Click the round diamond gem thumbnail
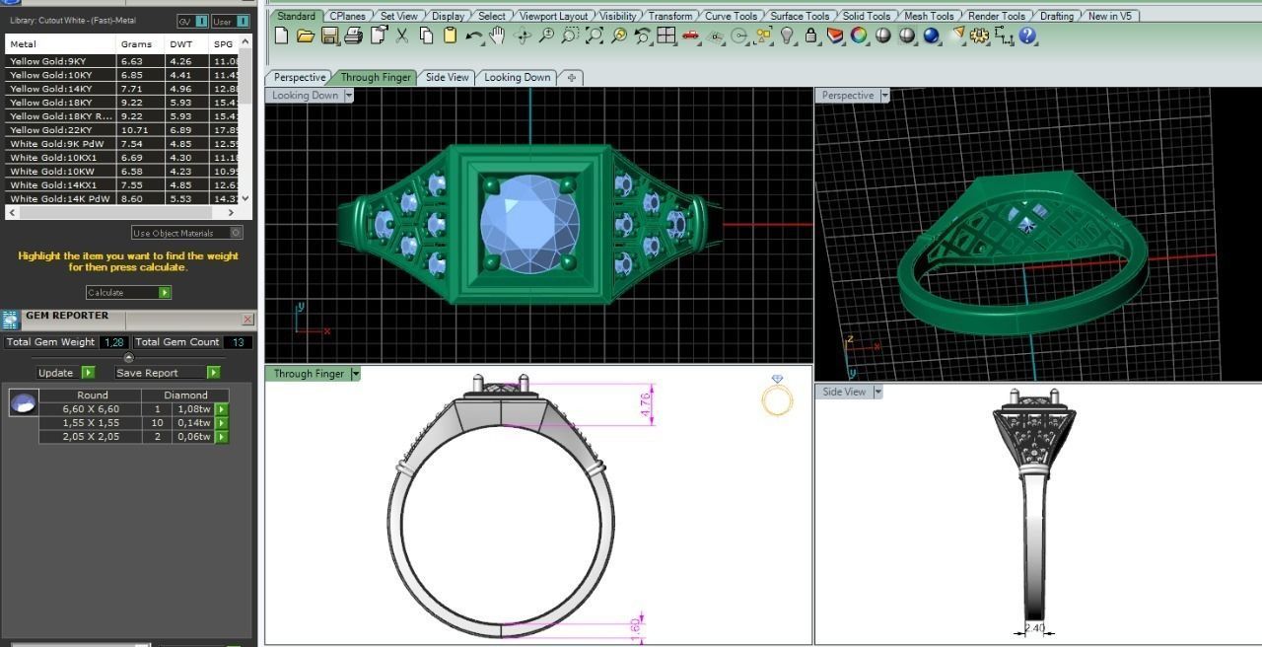The image size is (1262, 647). tap(23, 402)
